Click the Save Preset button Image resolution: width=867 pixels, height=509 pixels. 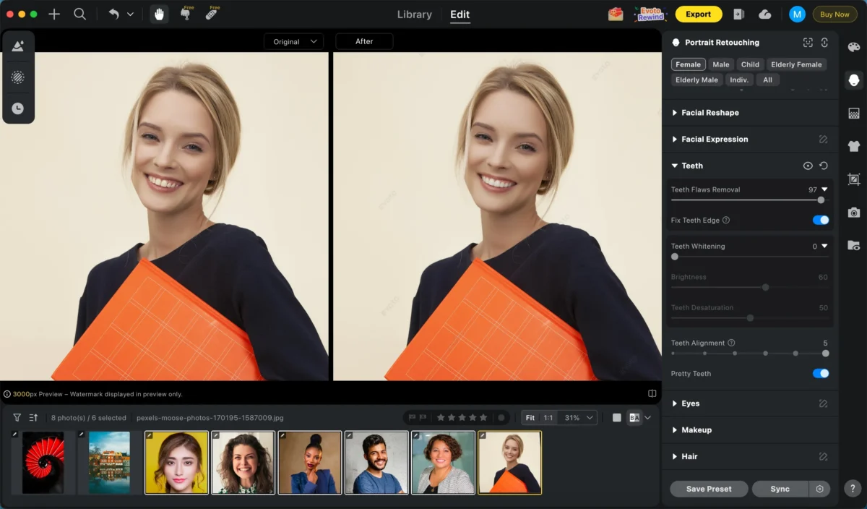pyautogui.click(x=708, y=489)
